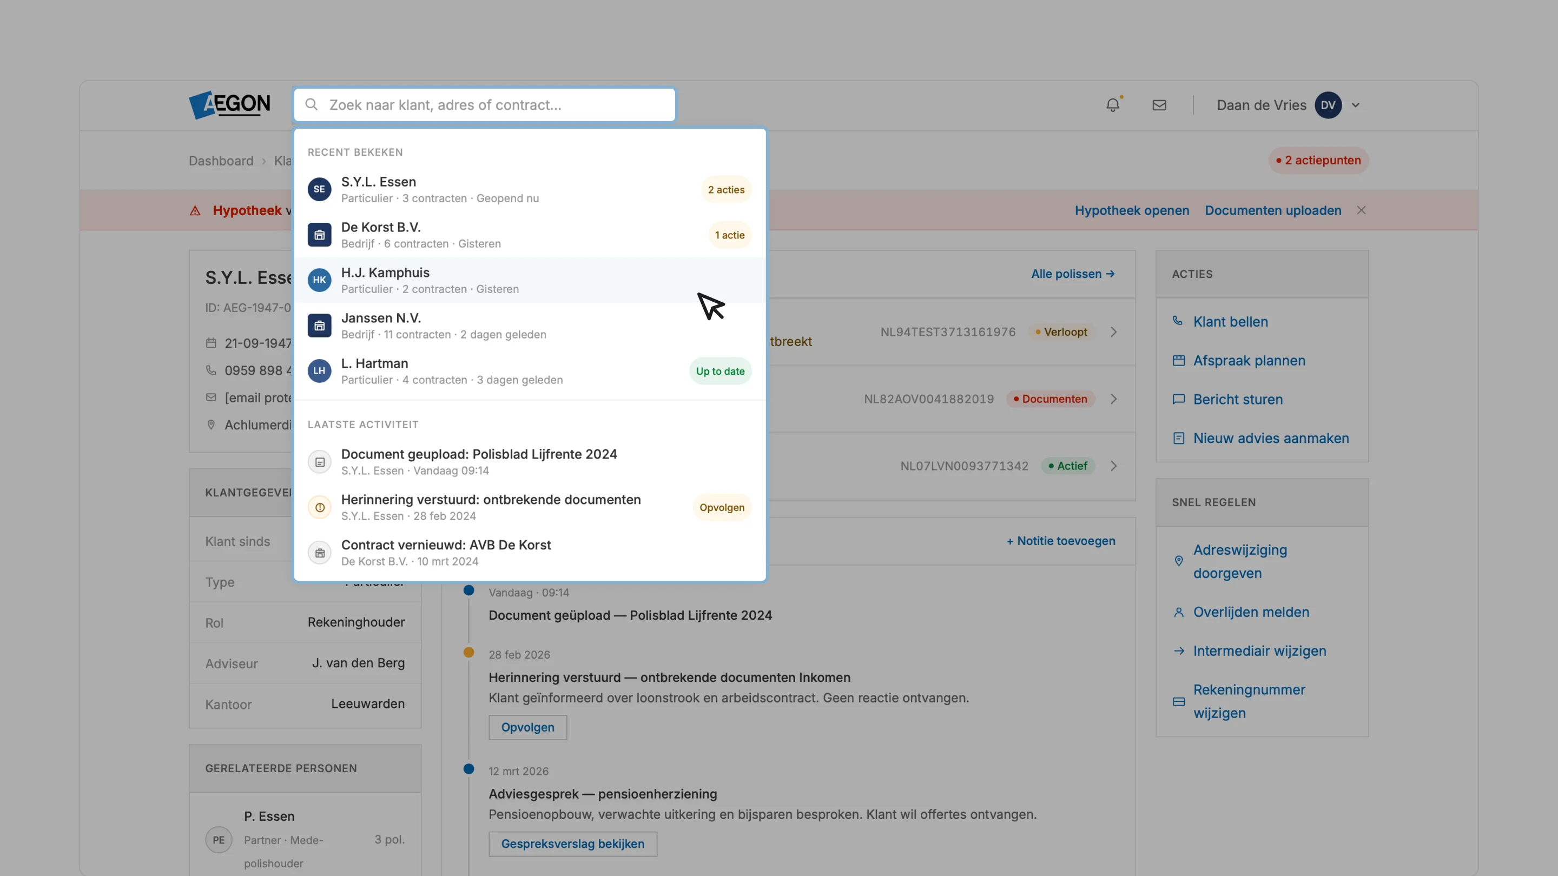Viewport: 1558px width, 876px height.
Task: Expand policy NL07LVN0093771342 chevron
Action: [x=1113, y=466]
